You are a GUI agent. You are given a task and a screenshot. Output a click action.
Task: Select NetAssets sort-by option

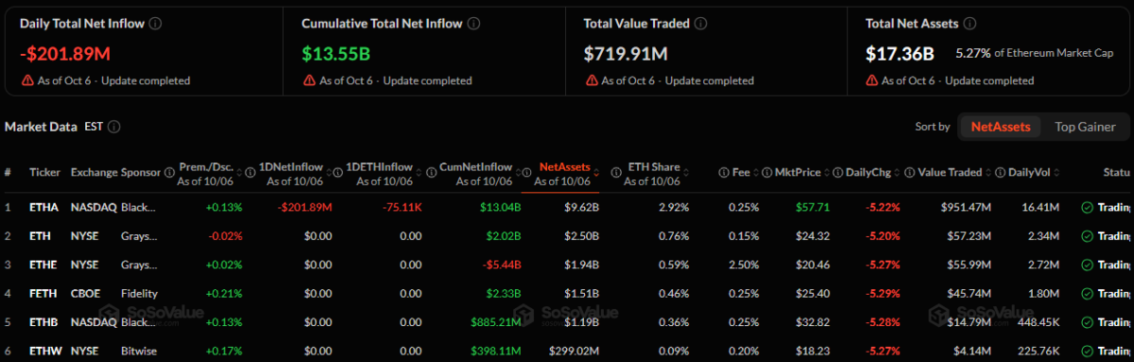1000,127
